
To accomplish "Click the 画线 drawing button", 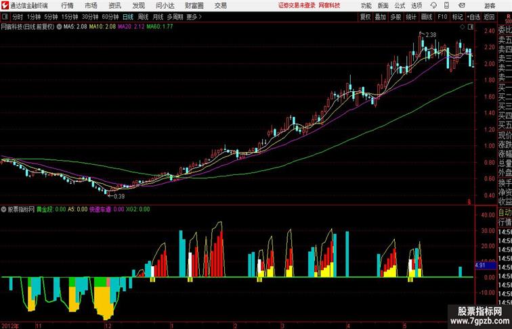I will click(x=427, y=17).
